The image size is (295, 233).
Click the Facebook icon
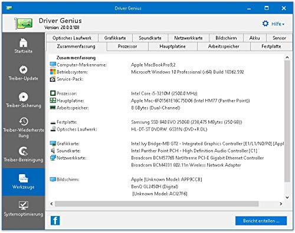click(55, 221)
